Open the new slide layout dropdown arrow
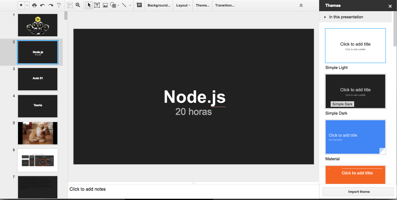The width and height of the screenshot is (397, 200). pos(27,5)
